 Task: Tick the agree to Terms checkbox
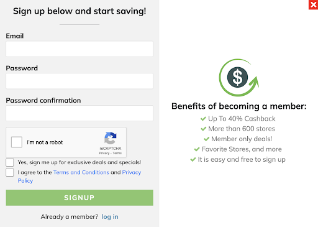10,172
